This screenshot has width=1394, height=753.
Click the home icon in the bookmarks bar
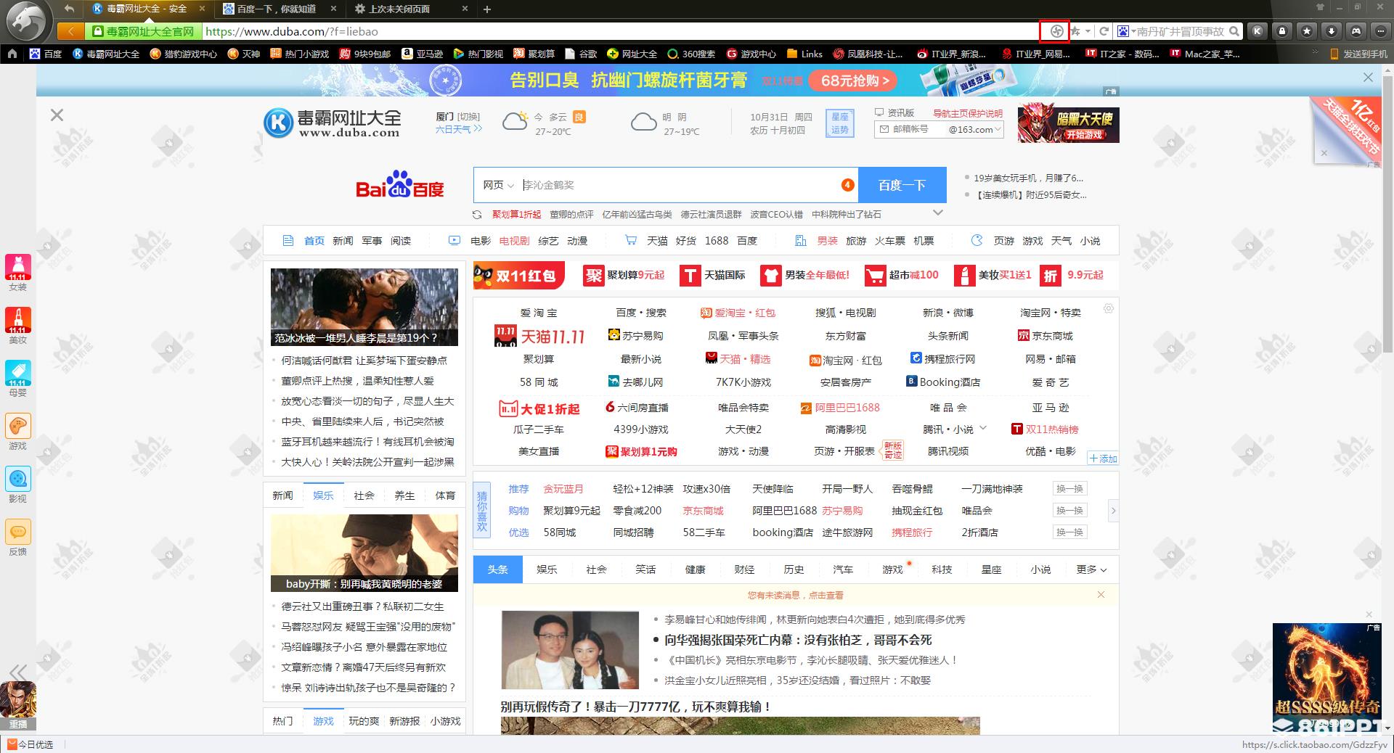tap(12, 54)
